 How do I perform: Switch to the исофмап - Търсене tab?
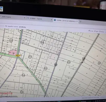click(36, 19)
